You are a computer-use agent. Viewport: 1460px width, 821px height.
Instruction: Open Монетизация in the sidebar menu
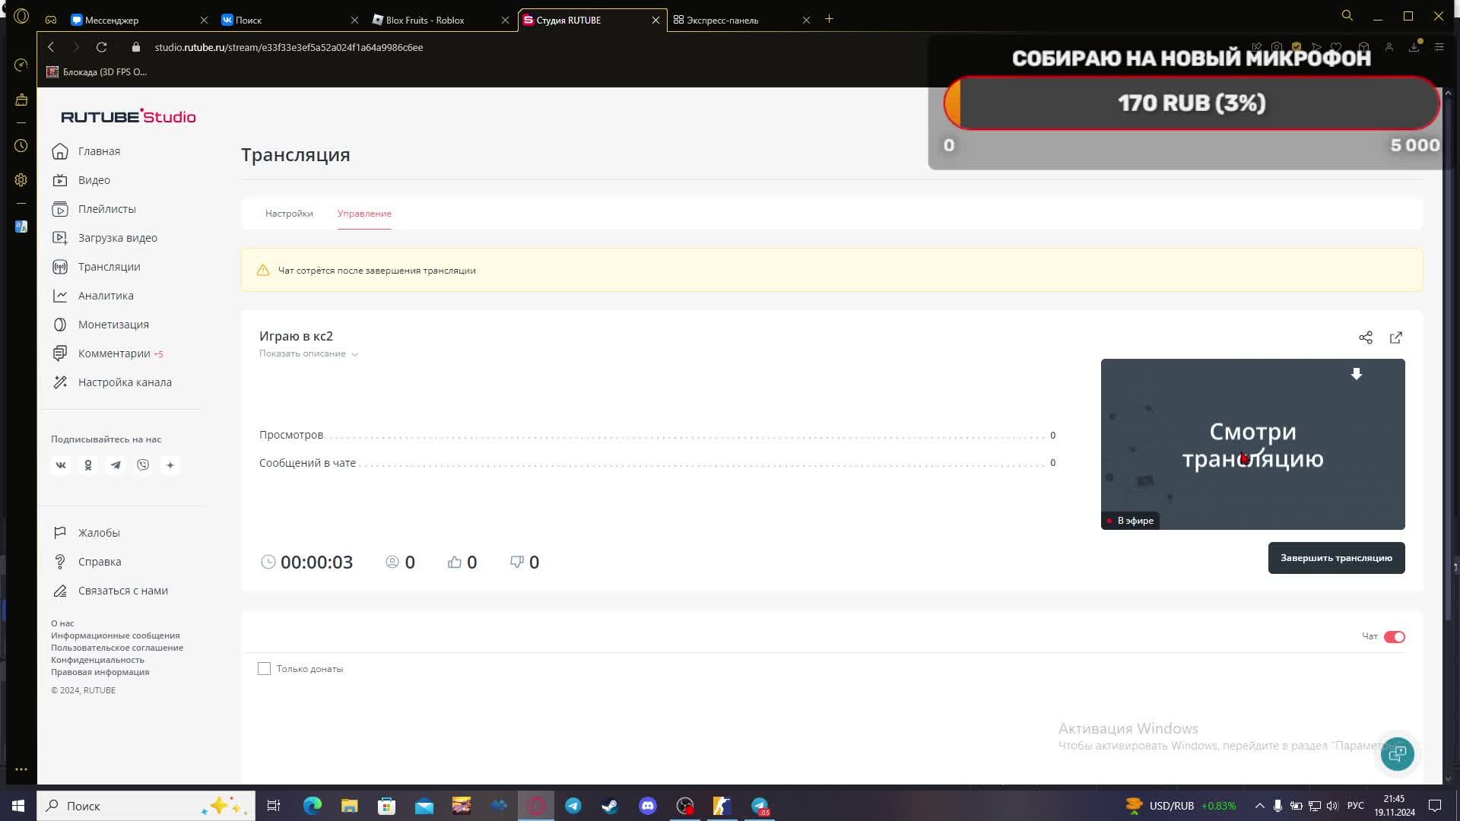pos(113,325)
